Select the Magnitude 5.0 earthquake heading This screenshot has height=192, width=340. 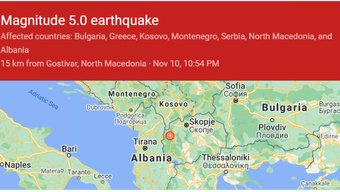[x=80, y=20]
